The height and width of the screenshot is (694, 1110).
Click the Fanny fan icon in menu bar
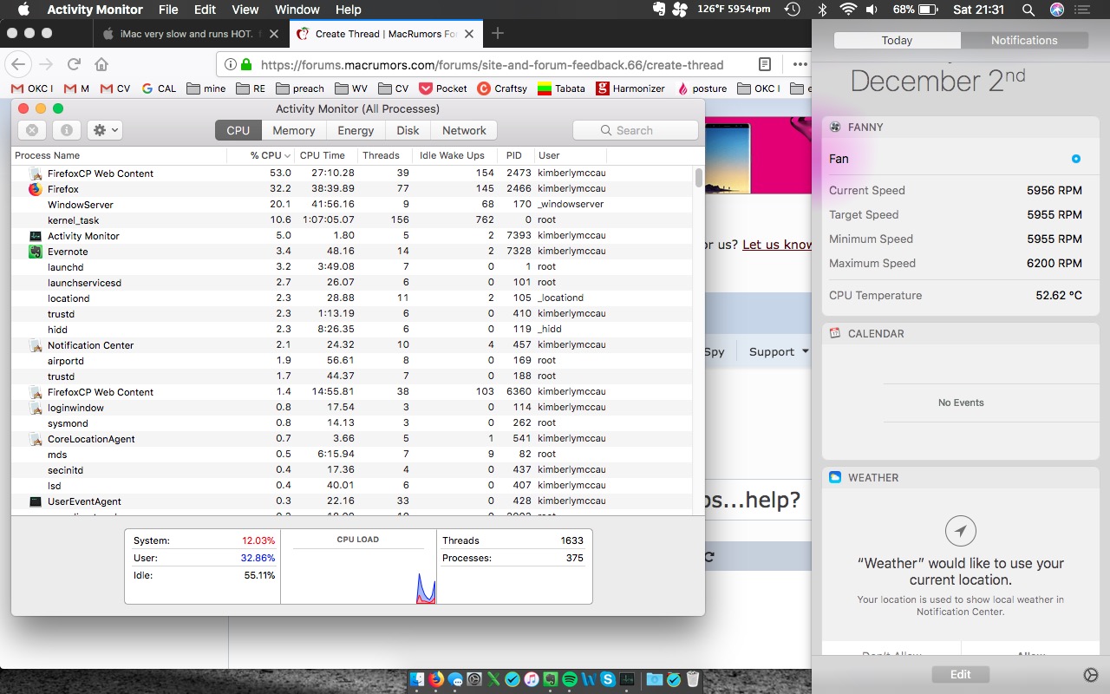[x=679, y=10]
